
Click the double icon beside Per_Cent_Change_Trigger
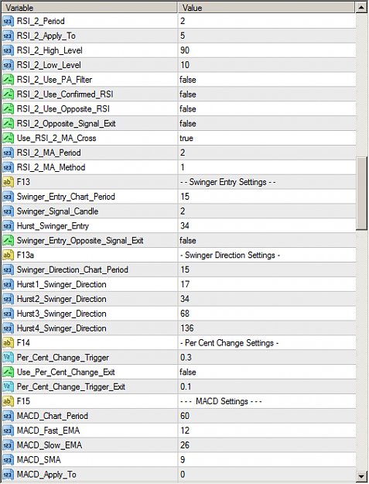[x=8, y=358]
